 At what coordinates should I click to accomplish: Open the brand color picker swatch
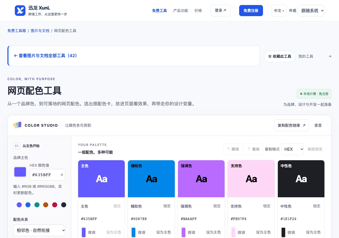20,172
